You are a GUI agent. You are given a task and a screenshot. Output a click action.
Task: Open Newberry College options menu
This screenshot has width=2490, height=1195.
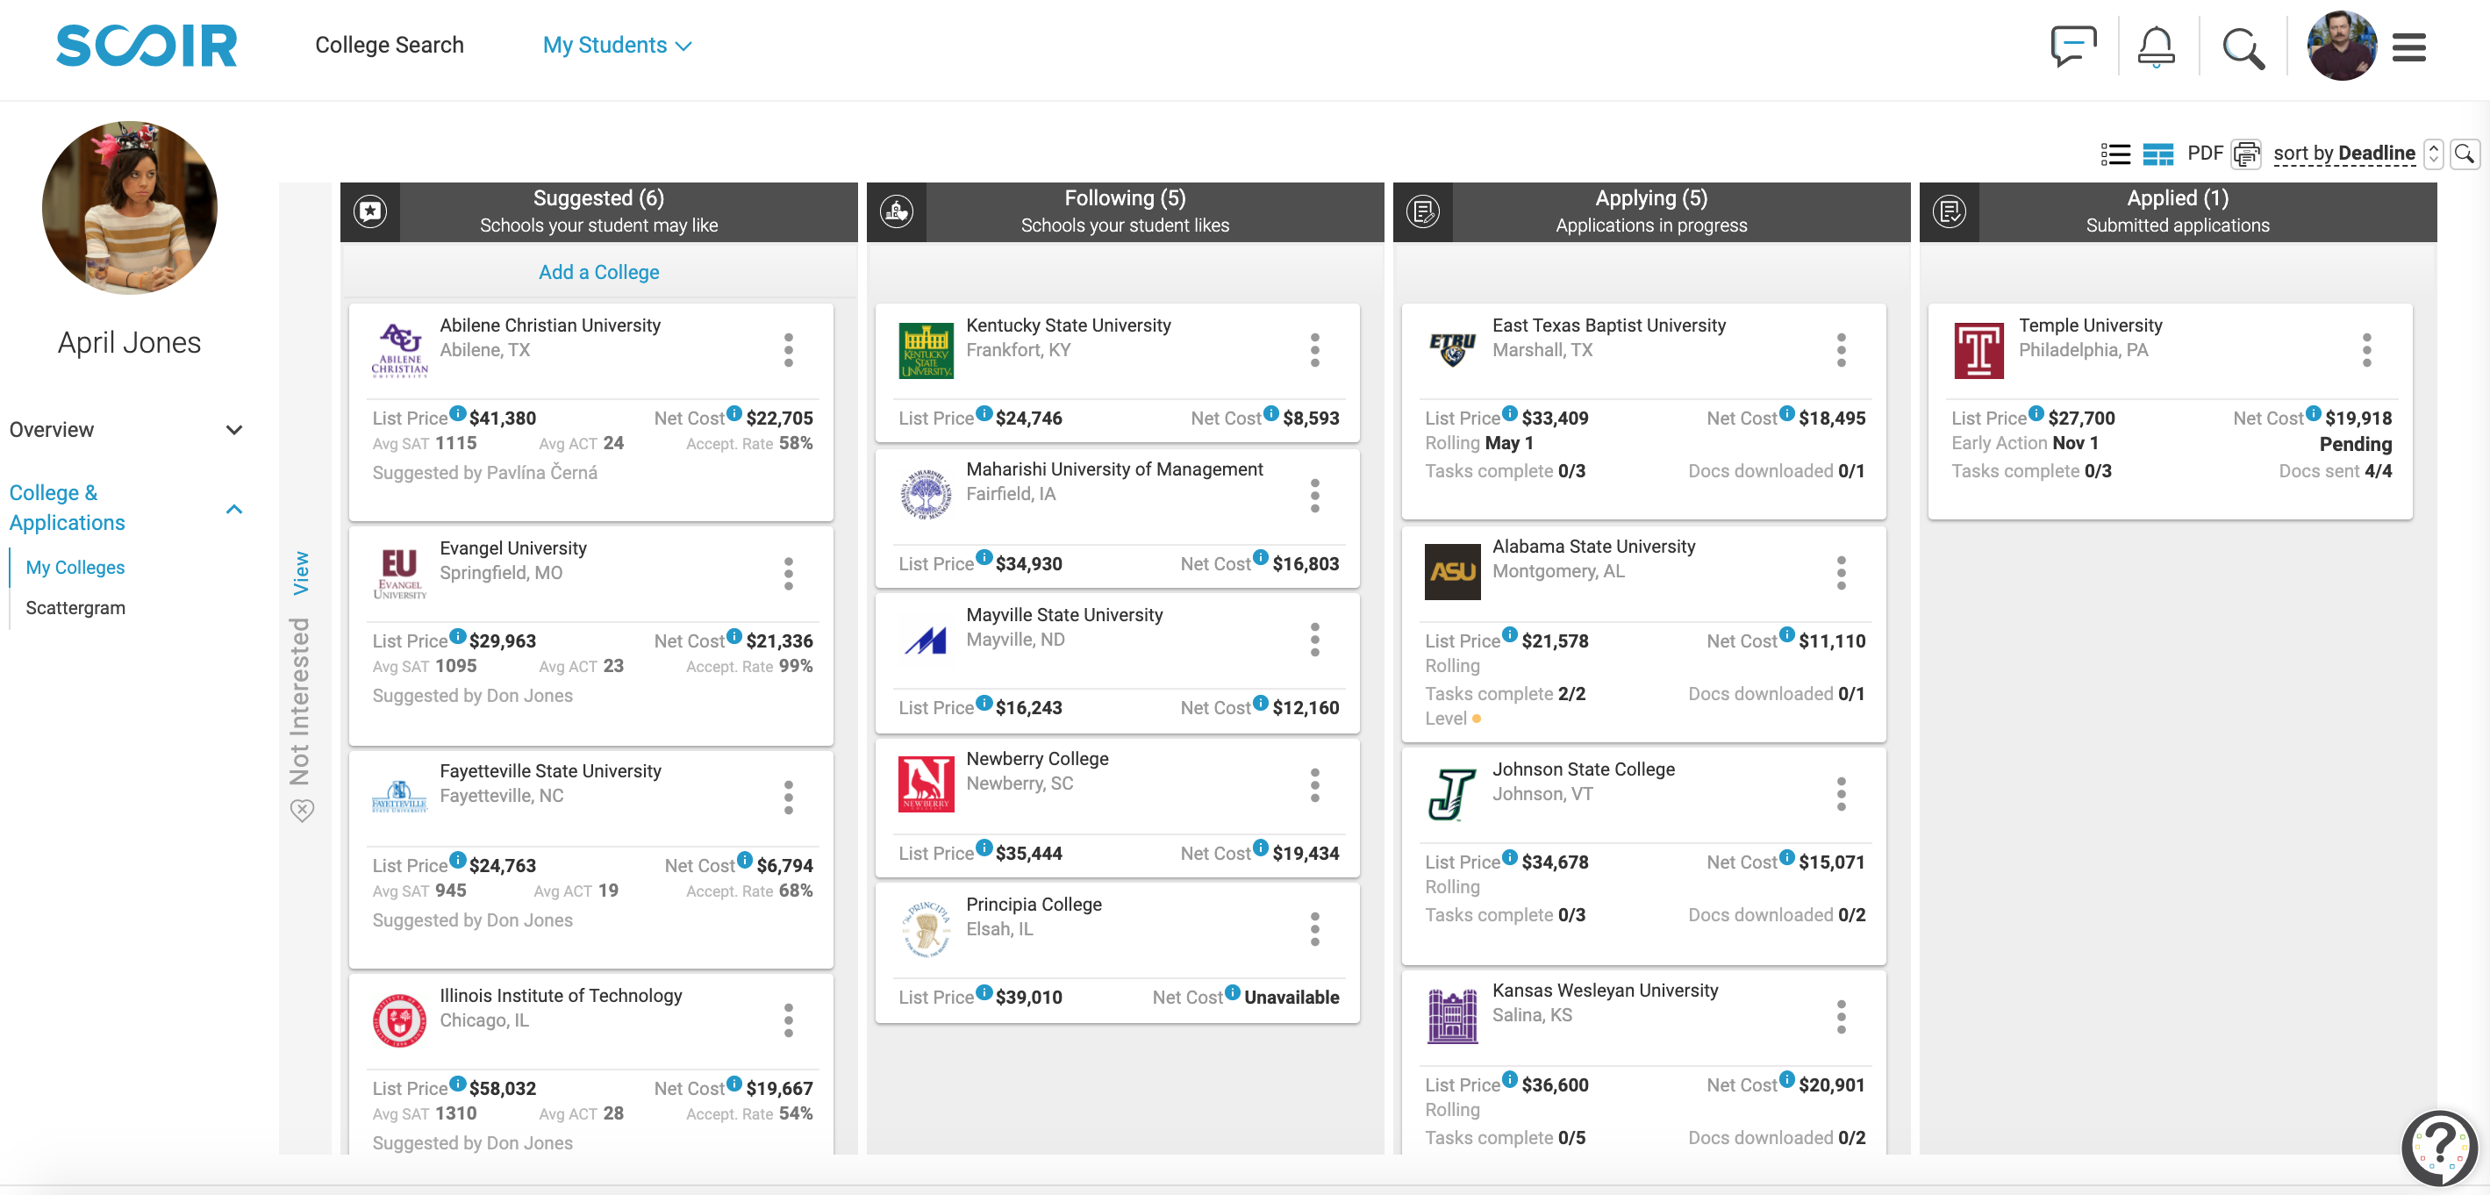1314,785
